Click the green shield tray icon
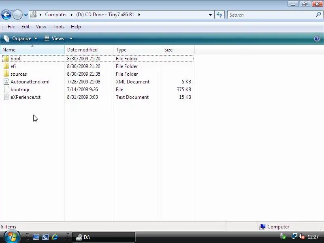This screenshot has height=243, width=324. (x=283, y=236)
